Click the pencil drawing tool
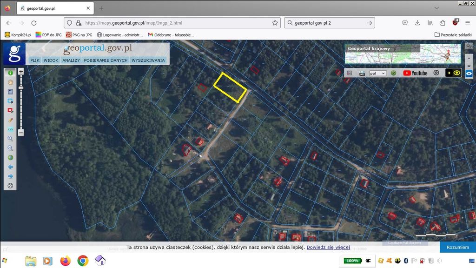 (10, 120)
